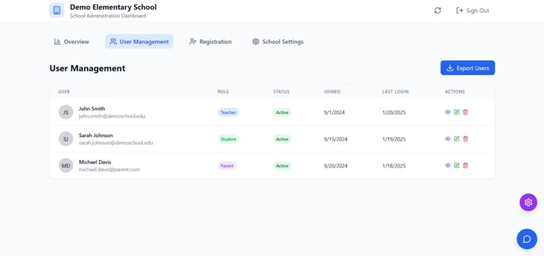Viewport: 544px width, 256px height.
Task: Click joined date 9/1/2024
Action: (x=334, y=113)
